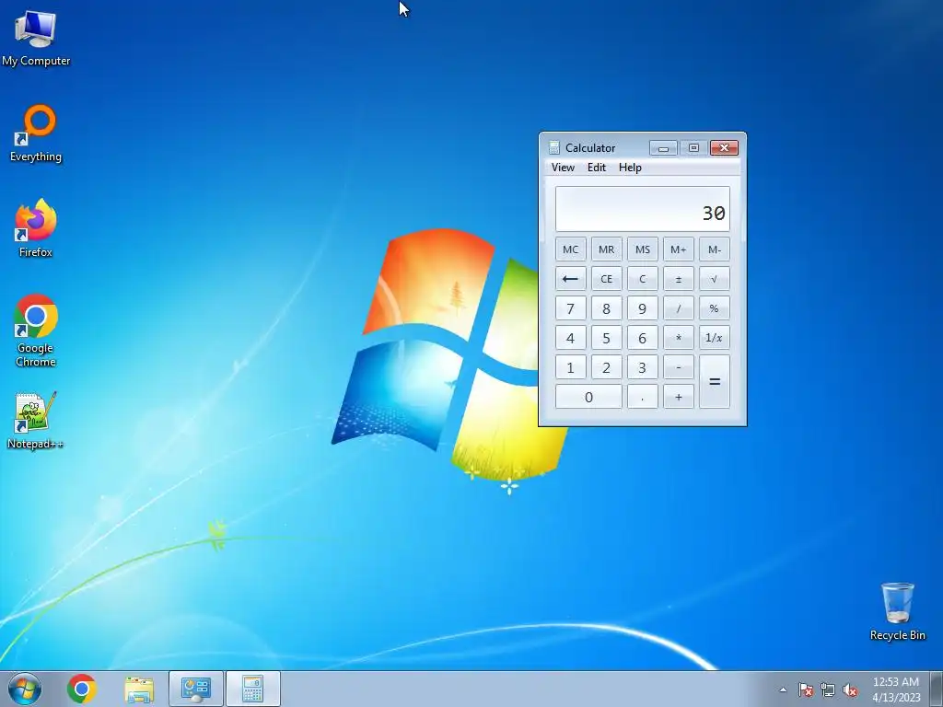The image size is (943, 707).
Task: Click the equals (=) key
Action: point(715,382)
